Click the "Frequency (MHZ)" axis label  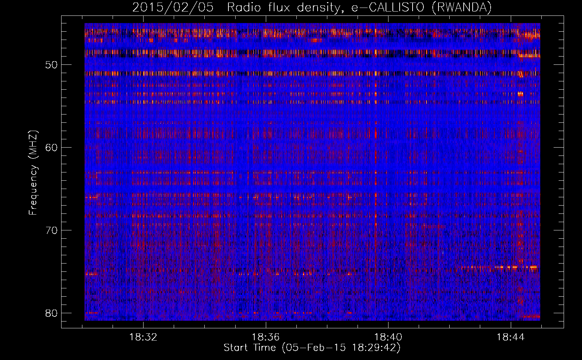click(x=33, y=173)
